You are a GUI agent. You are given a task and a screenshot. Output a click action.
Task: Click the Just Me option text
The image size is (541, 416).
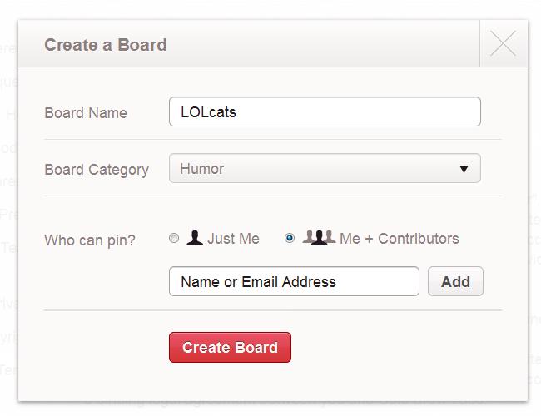point(233,239)
